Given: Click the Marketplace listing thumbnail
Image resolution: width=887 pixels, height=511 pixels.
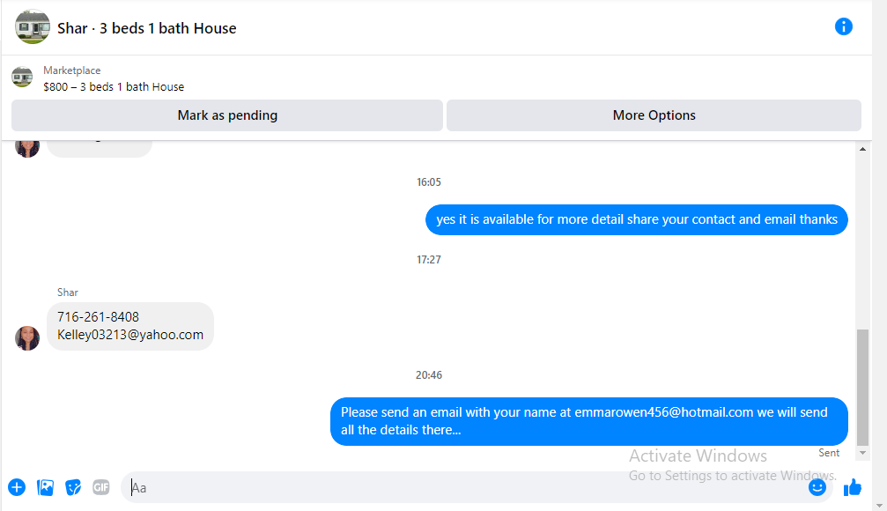Looking at the screenshot, I should [22, 77].
